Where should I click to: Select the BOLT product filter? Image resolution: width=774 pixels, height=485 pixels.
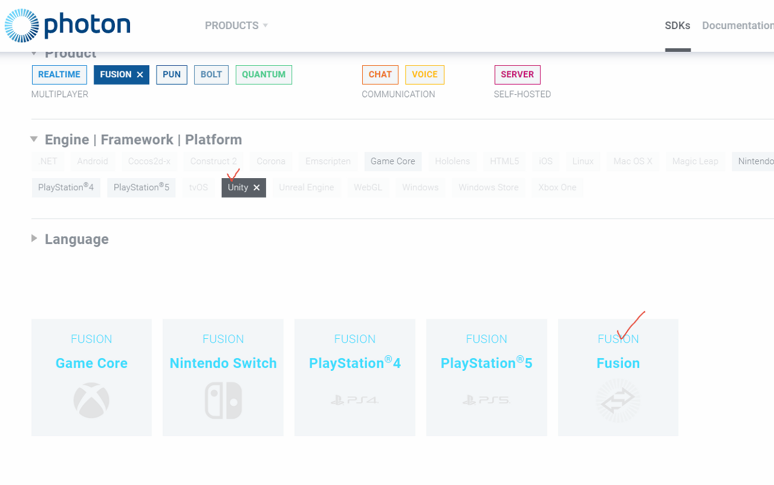click(211, 74)
